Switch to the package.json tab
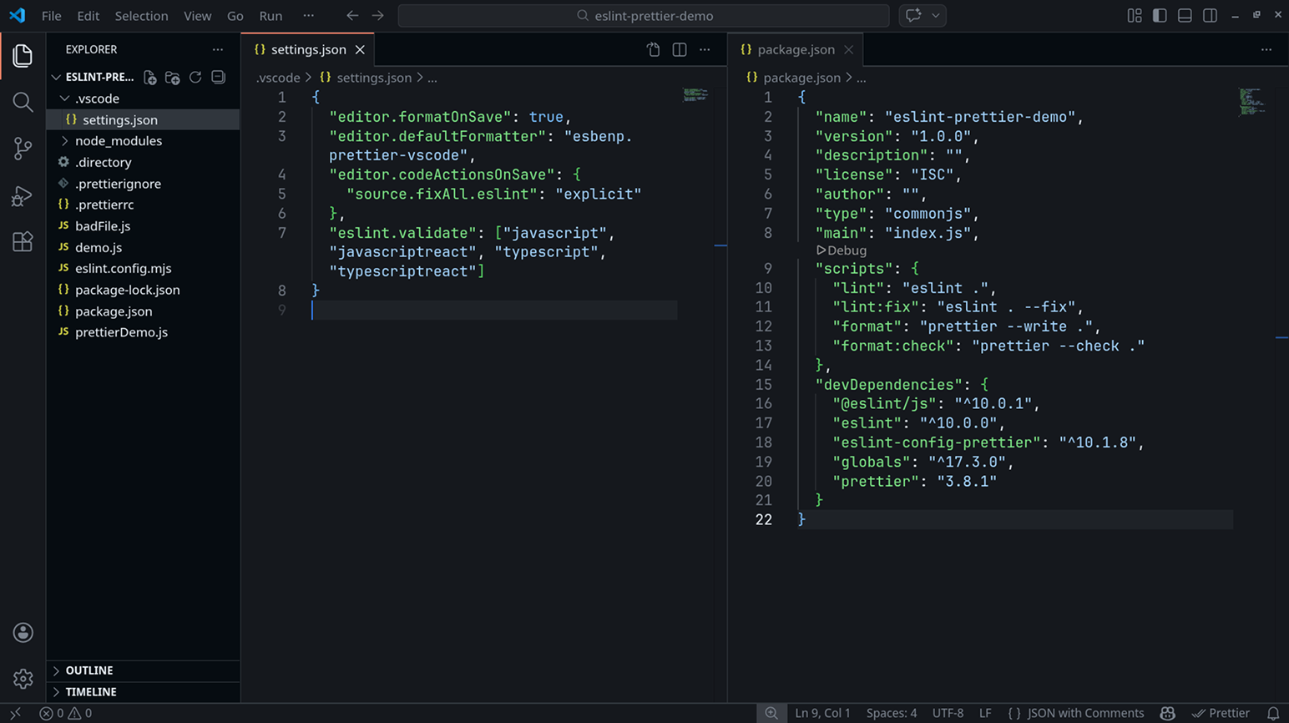Screen dimensions: 1289x723 click(795, 49)
